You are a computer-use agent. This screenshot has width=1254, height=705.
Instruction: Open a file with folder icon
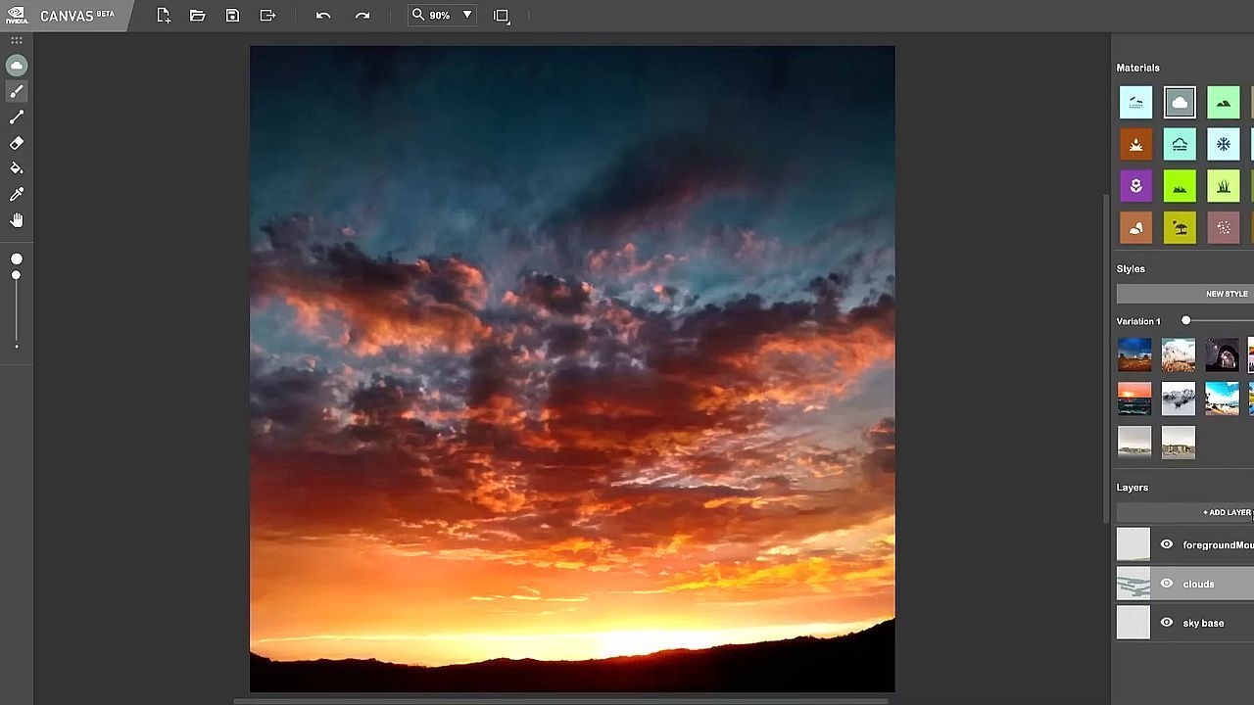click(x=197, y=16)
